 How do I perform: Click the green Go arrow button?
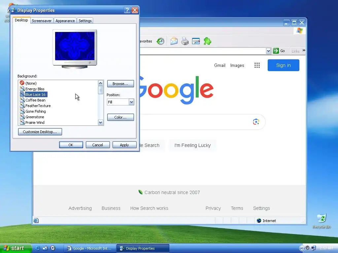(x=276, y=51)
